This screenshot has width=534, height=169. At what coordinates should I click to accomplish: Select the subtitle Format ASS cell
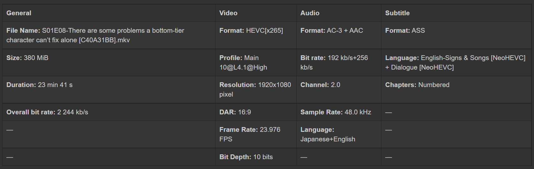click(x=405, y=30)
